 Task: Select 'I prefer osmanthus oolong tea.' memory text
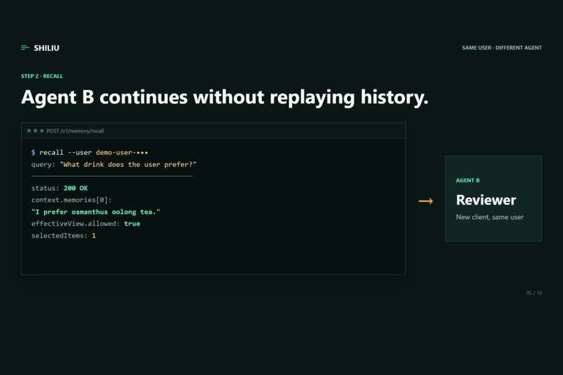pyautogui.click(x=96, y=212)
